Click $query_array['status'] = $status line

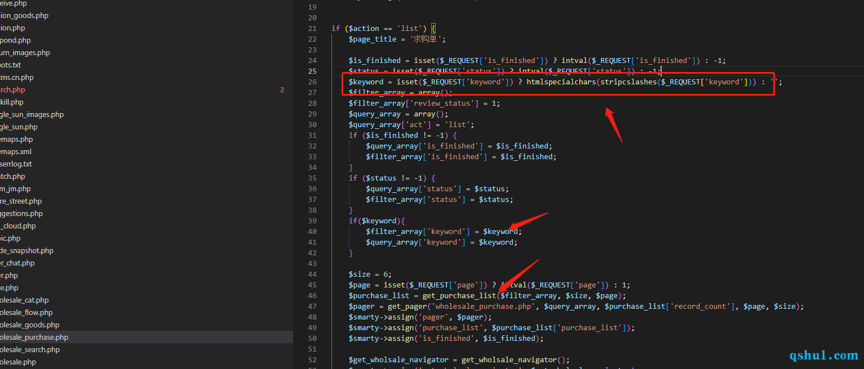coord(437,189)
